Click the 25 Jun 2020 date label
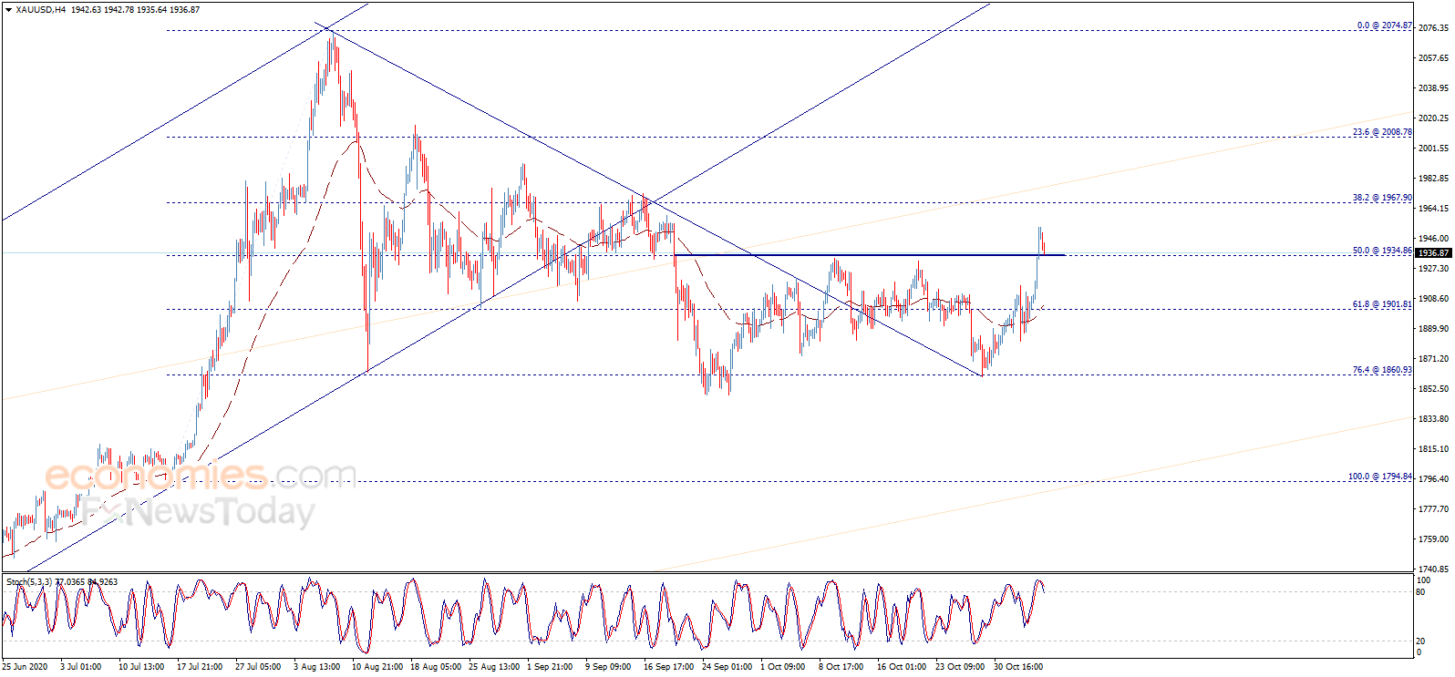Screen dimensions: 1455x677 pos(26,667)
